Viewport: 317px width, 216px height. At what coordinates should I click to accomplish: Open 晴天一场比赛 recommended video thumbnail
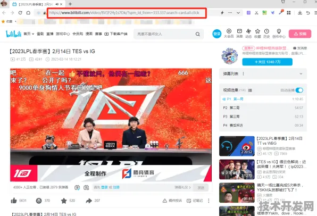(x=237, y=193)
